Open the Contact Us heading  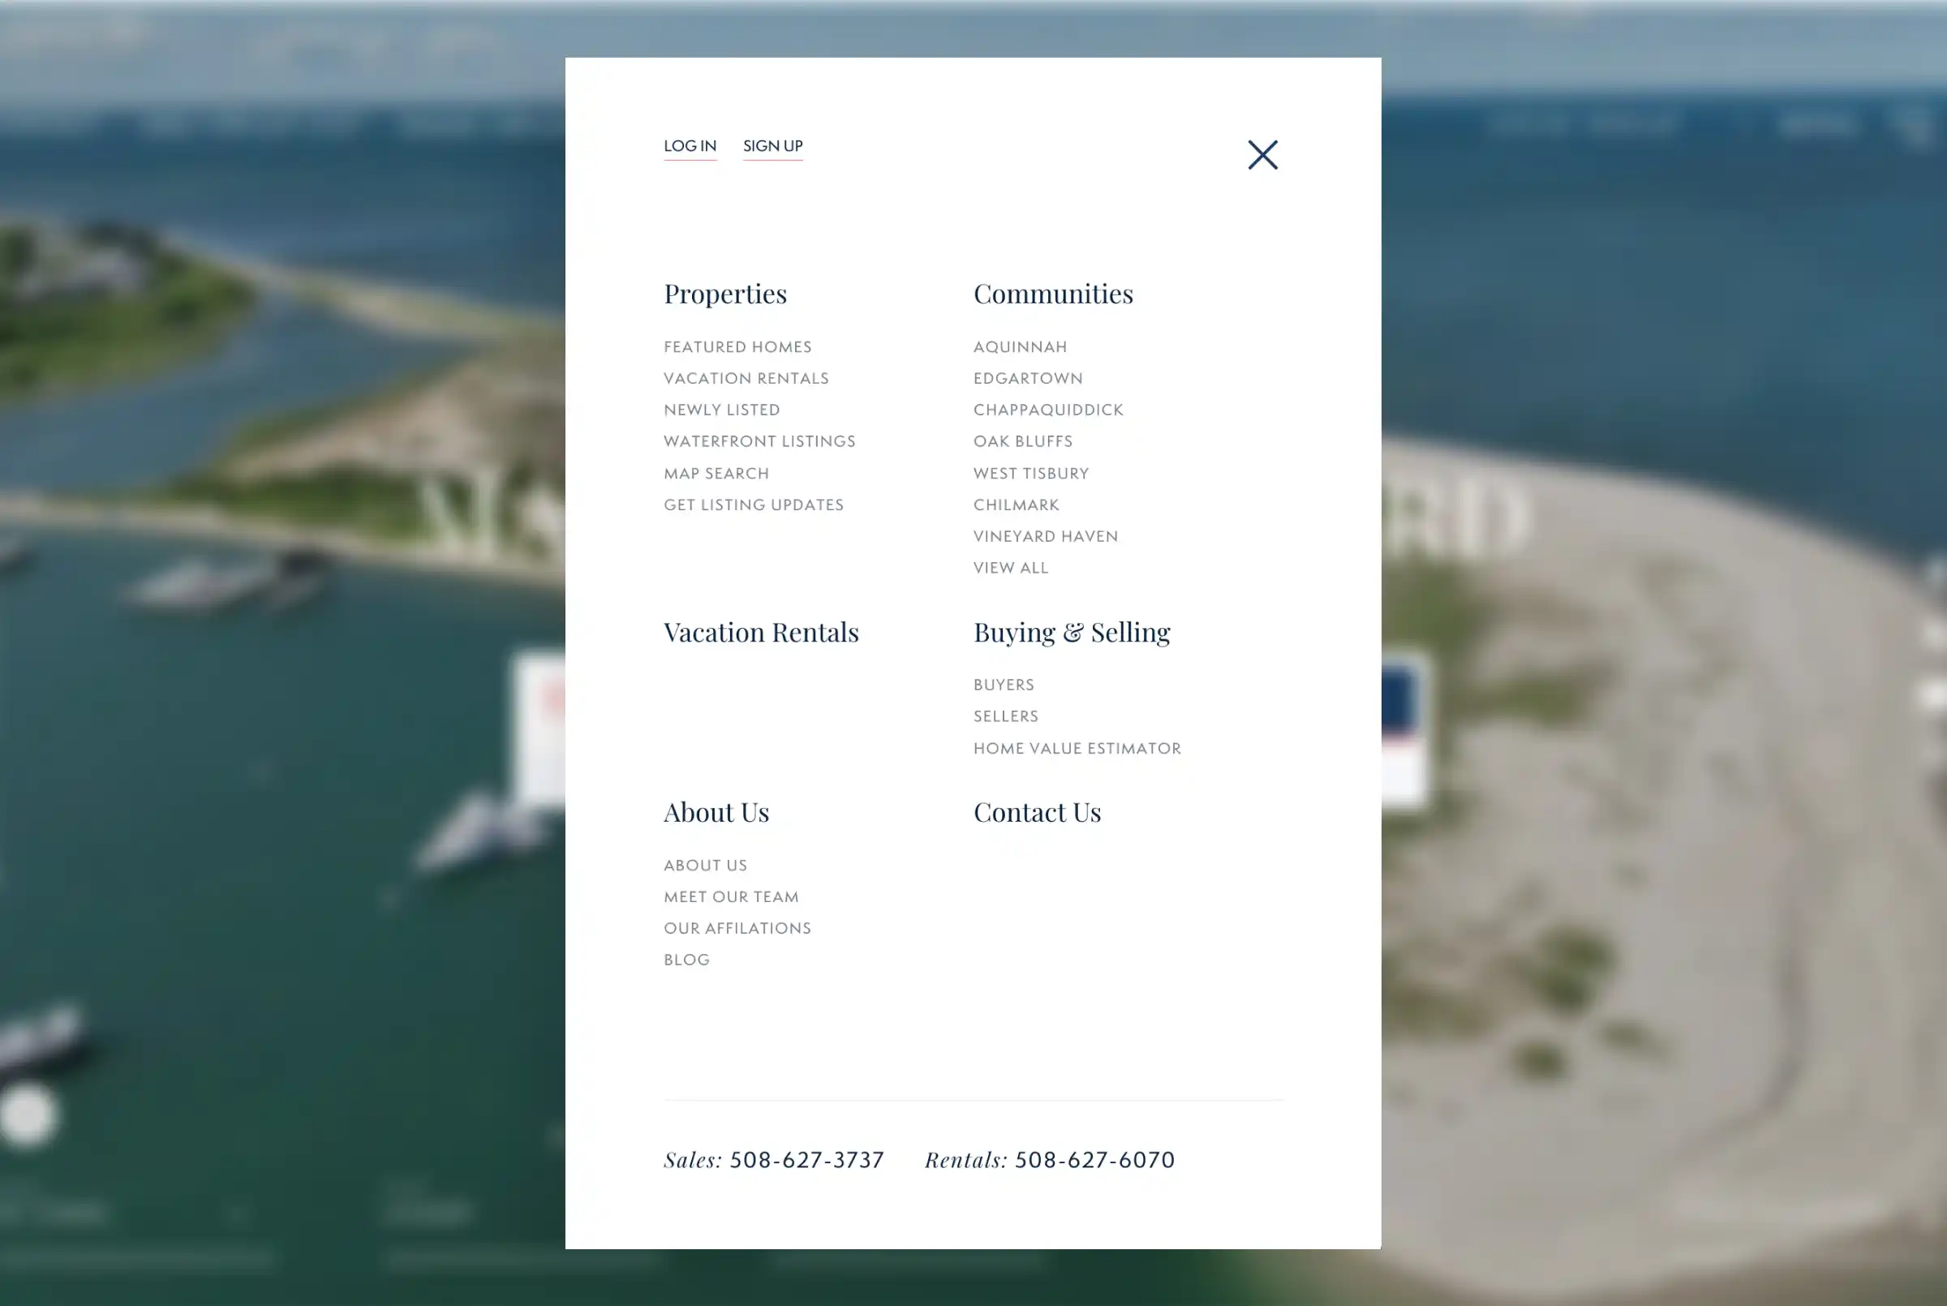point(1038,812)
